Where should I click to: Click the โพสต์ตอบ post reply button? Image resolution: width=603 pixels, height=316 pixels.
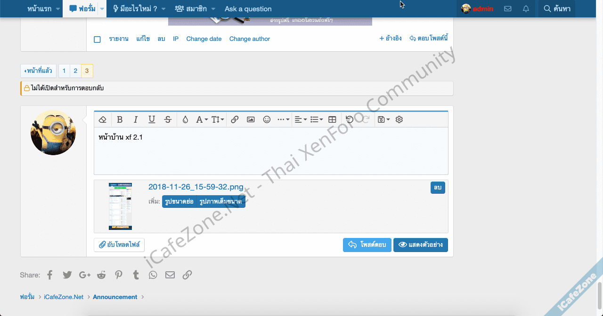click(x=367, y=245)
